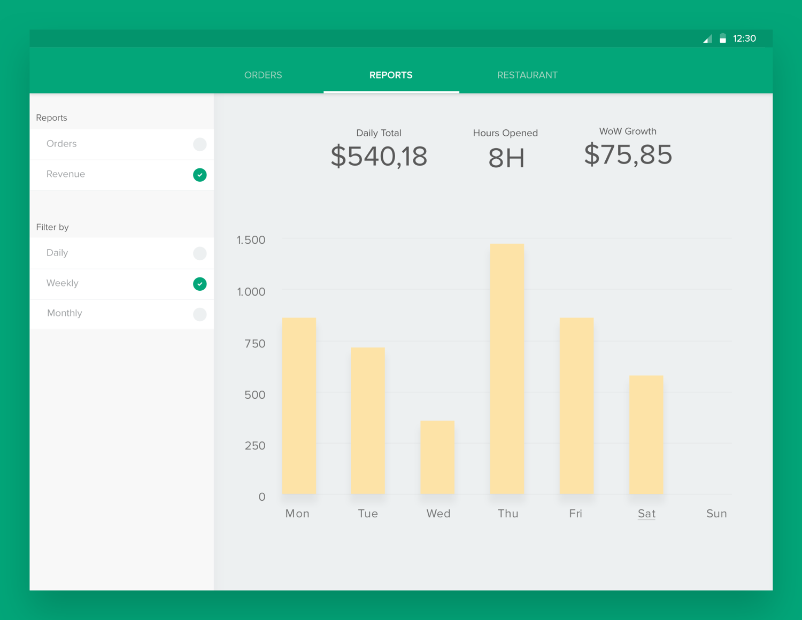Viewport: 802px width, 620px height.
Task: Click the Revenue label in Reports list
Action: (x=66, y=174)
